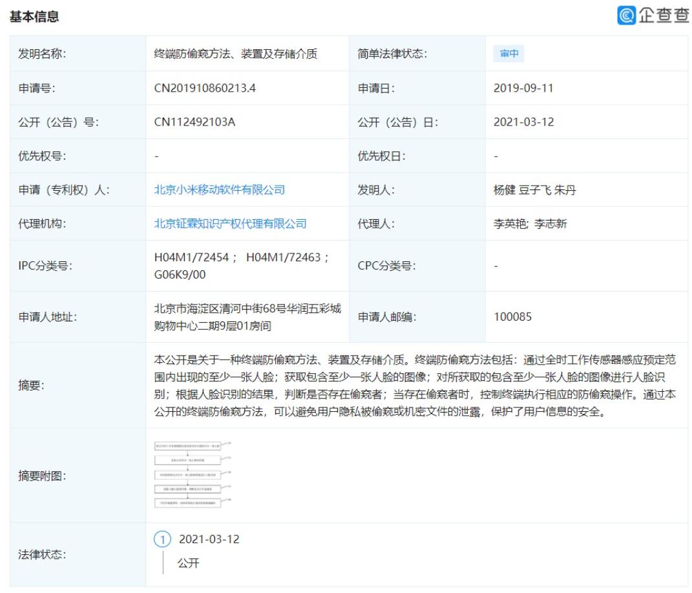Screen dimensions: 692x593
Task: Select application number CN201910860213.4
Action: [205, 89]
